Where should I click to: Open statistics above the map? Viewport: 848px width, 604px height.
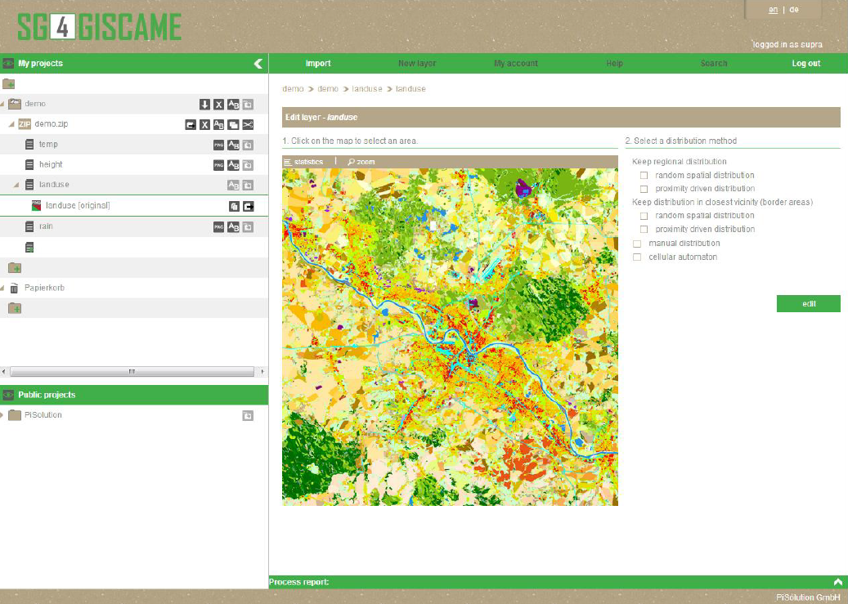click(303, 162)
